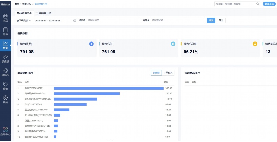Open the 商品 section in sidebar
The height and width of the screenshot is (142, 277).
coord(5,18)
